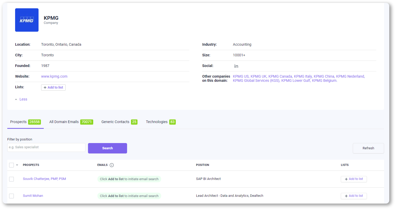Toggle the select-all prospects checkbox
The height and width of the screenshot is (209, 395).
[11, 165]
